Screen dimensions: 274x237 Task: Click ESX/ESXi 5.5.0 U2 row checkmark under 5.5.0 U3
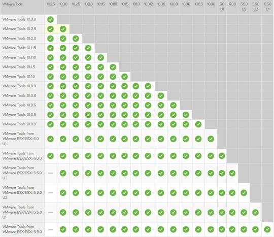click(x=244, y=193)
